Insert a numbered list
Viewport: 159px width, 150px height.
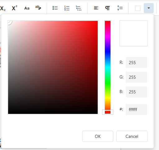tap(67, 8)
